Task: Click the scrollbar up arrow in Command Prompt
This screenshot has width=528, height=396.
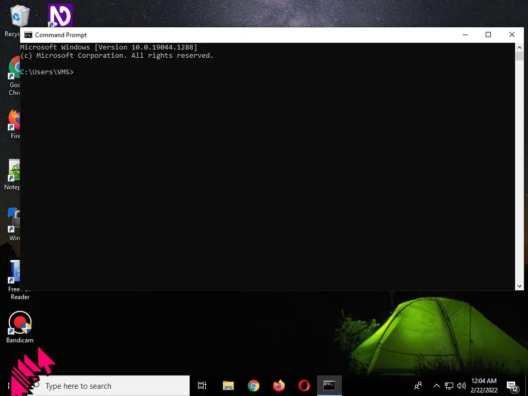Action: point(519,47)
